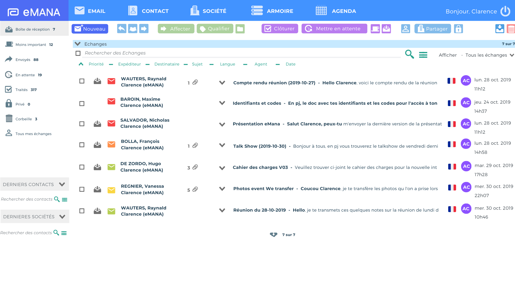Collapse the DERNIERS CONTACTS section

pos(62,184)
